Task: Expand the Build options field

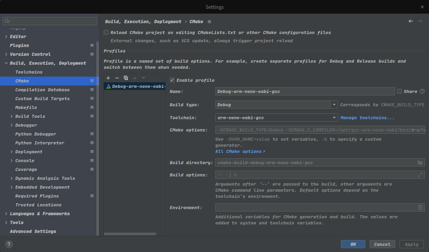Action: 420,175
